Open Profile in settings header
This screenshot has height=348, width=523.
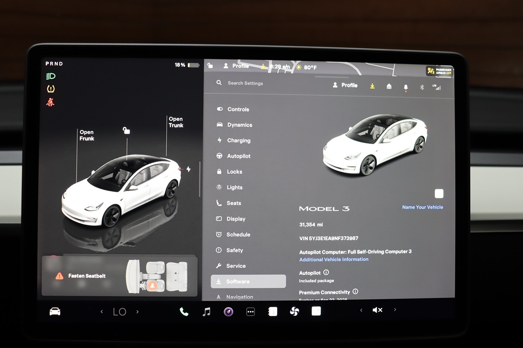tap(345, 85)
